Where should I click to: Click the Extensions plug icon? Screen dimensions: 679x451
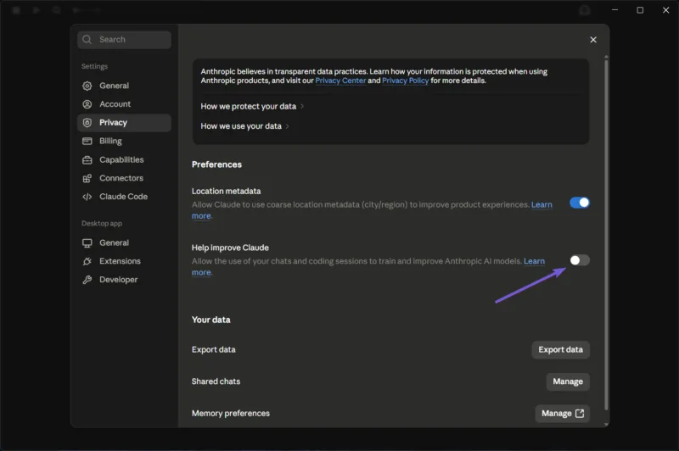(87, 261)
